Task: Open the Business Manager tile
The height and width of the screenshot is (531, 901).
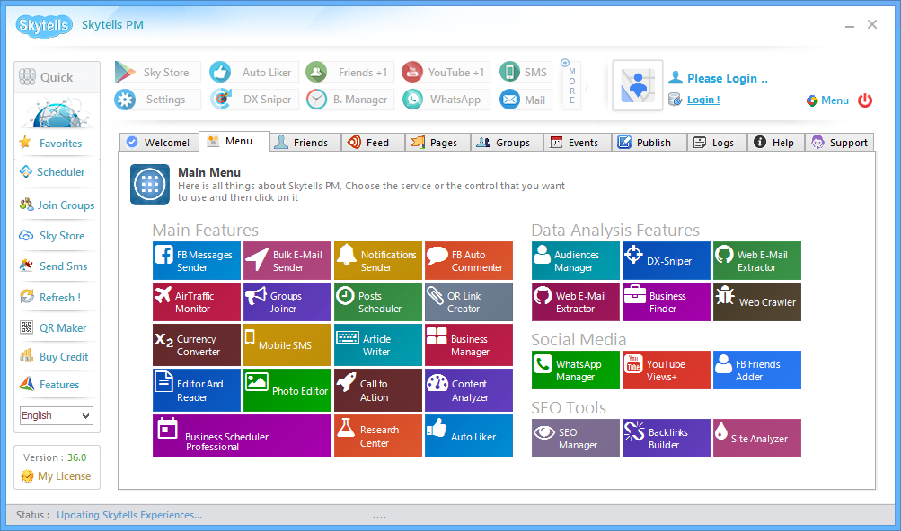Action: (x=469, y=345)
